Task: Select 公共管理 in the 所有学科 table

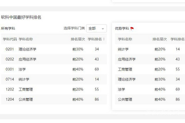Action: tap(26, 99)
